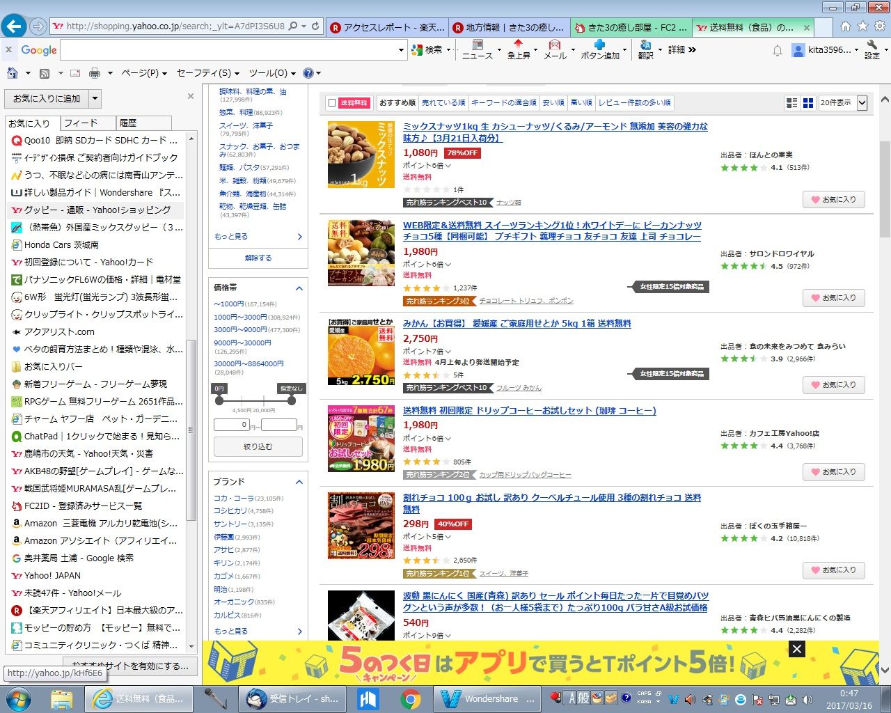The image size is (891, 713).
Task: Open Chrome from the Windows taskbar
Action: [410, 698]
